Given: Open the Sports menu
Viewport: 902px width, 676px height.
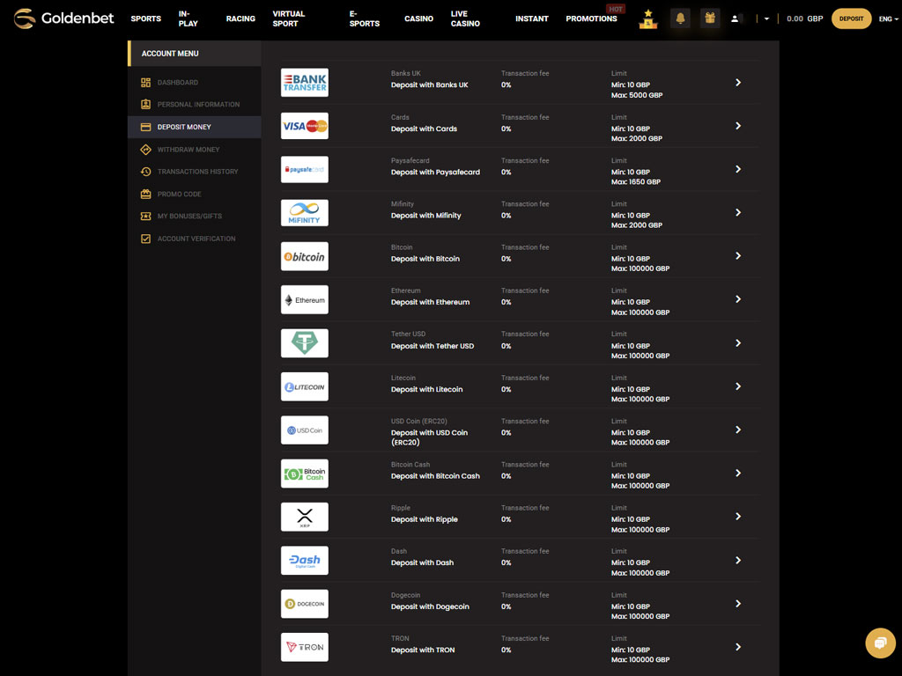Looking at the screenshot, I should coord(145,19).
